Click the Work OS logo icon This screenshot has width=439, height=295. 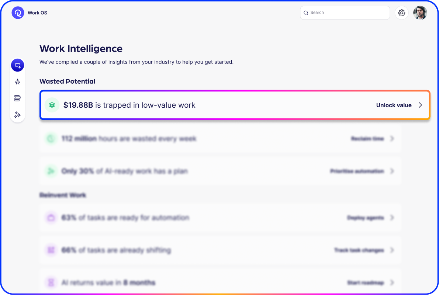pos(18,13)
